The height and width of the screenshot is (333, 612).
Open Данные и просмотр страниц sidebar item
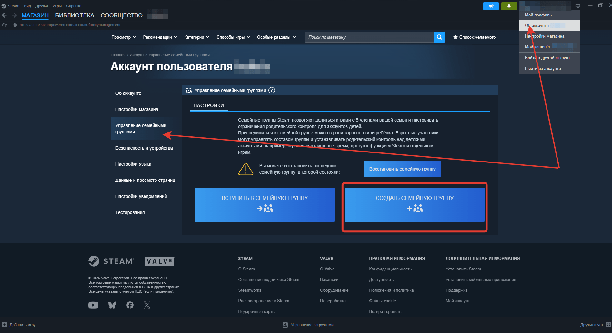pyautogui.click(x=145, y=180)
